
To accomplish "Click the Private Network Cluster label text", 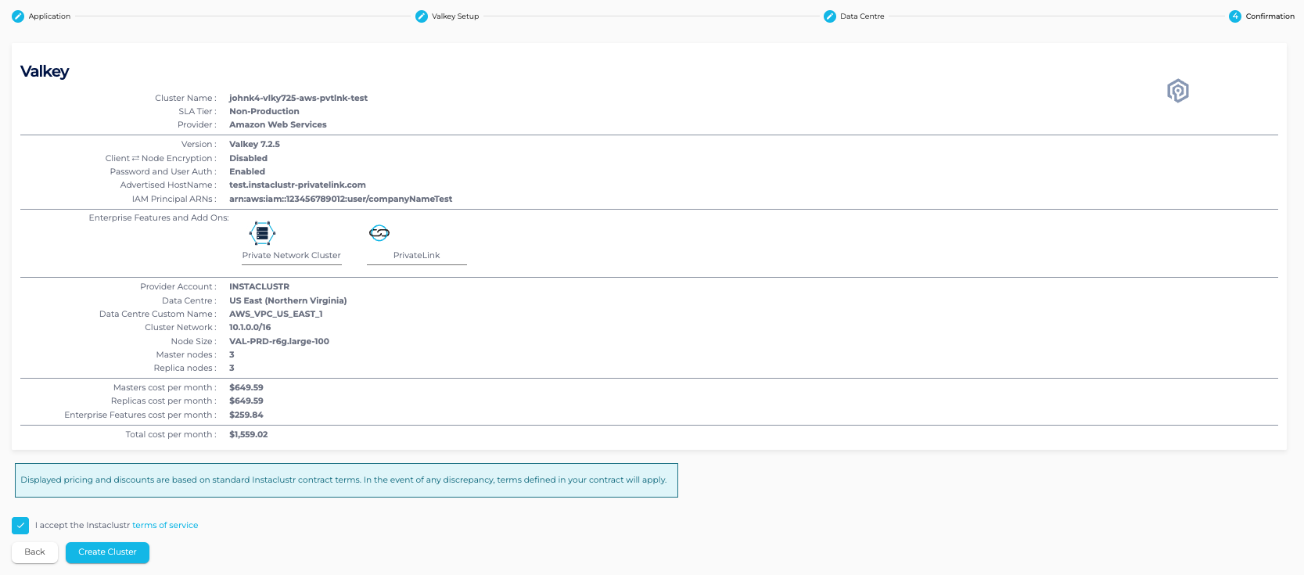I will click(291, 256).
